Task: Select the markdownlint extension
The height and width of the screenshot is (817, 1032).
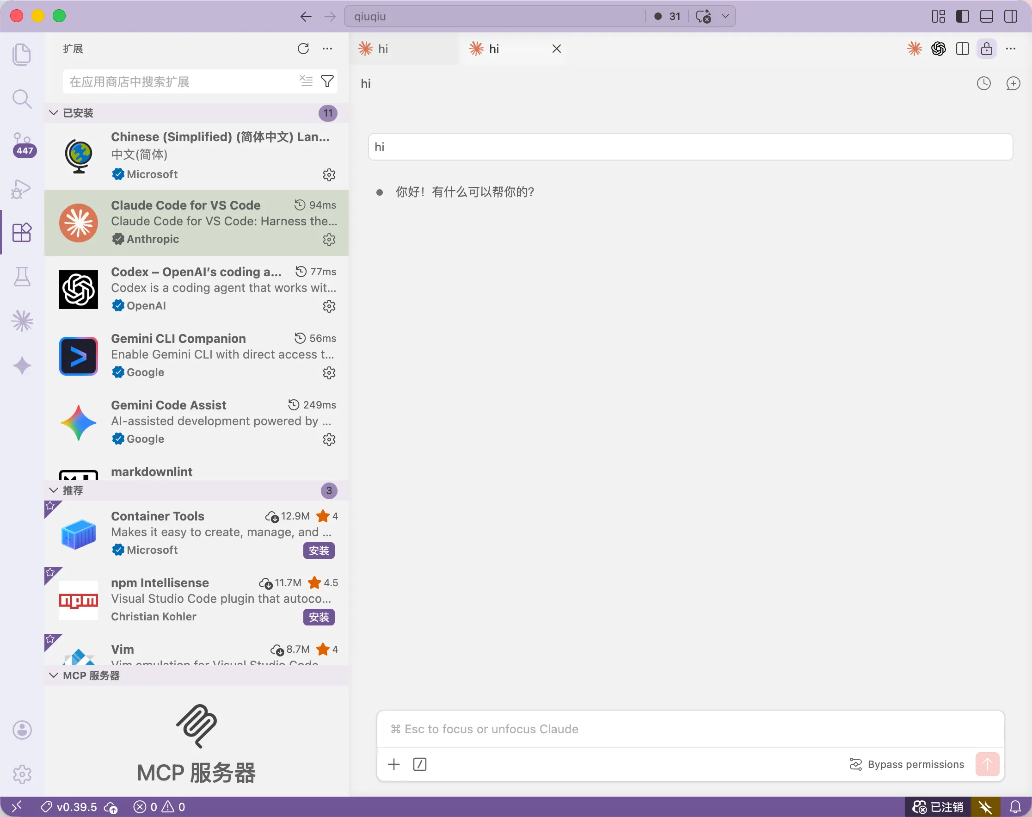Action: (x=196, y=469)
